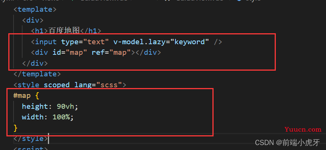This screenshot has width=326, height=150.
Task: Click the height property name
Action: [35, 107]
